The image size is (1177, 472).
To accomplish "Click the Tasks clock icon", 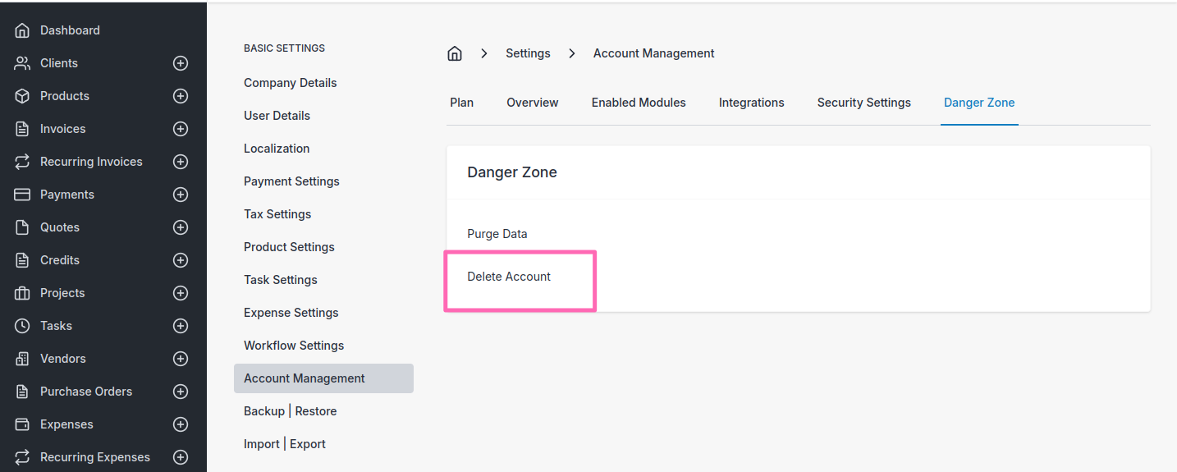I will coord(22,326).
